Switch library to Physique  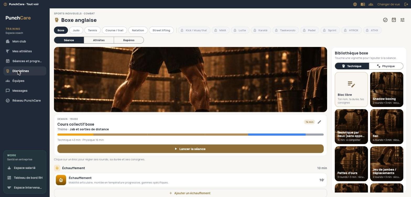coord(386,66)
